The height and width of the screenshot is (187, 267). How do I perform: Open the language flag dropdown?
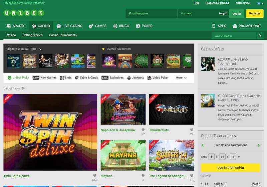(261, 3)
